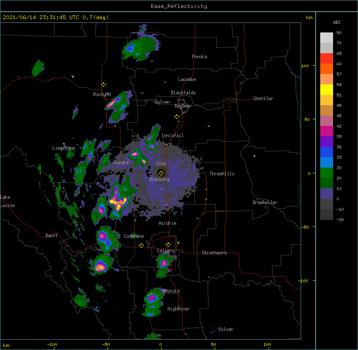Click the white 80 dBZ legend swatch
358x350 pixels.
point(326,38)
